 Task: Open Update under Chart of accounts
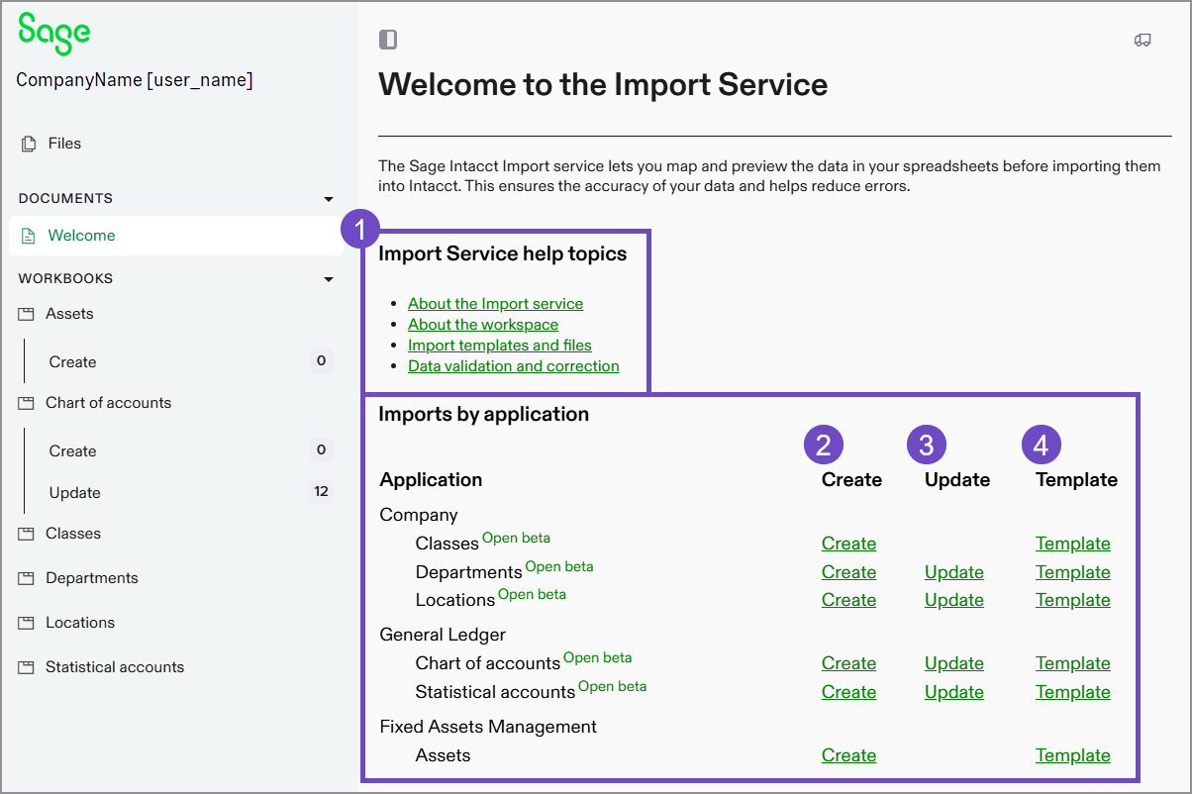point(75,493)
